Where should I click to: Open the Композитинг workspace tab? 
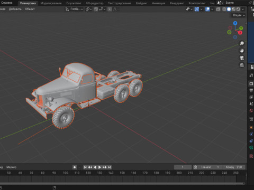pyautogui.click(x=197, y=3)
